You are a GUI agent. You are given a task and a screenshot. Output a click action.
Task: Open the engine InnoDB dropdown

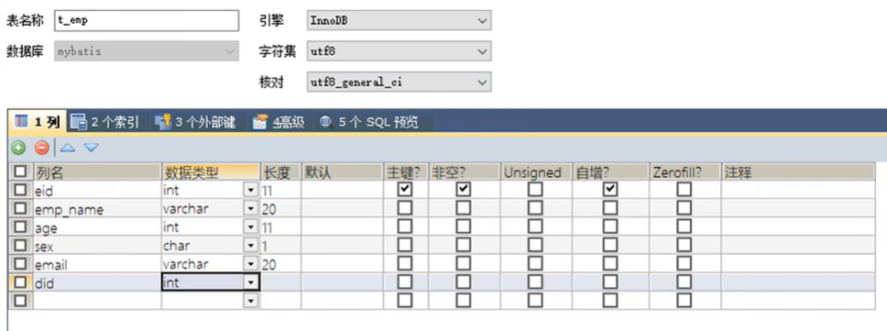pyautogui.click(x=399, y=21)
